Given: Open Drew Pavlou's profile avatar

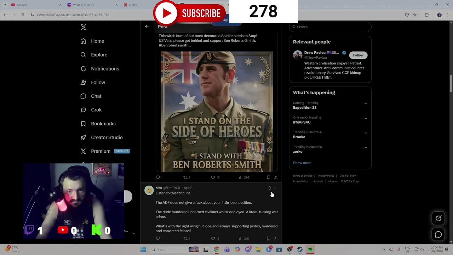Looking at the screenshot, I should pos(298,55).
